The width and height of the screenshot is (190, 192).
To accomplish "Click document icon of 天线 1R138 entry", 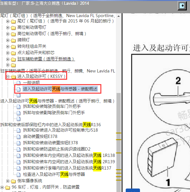I will (18, 156).
